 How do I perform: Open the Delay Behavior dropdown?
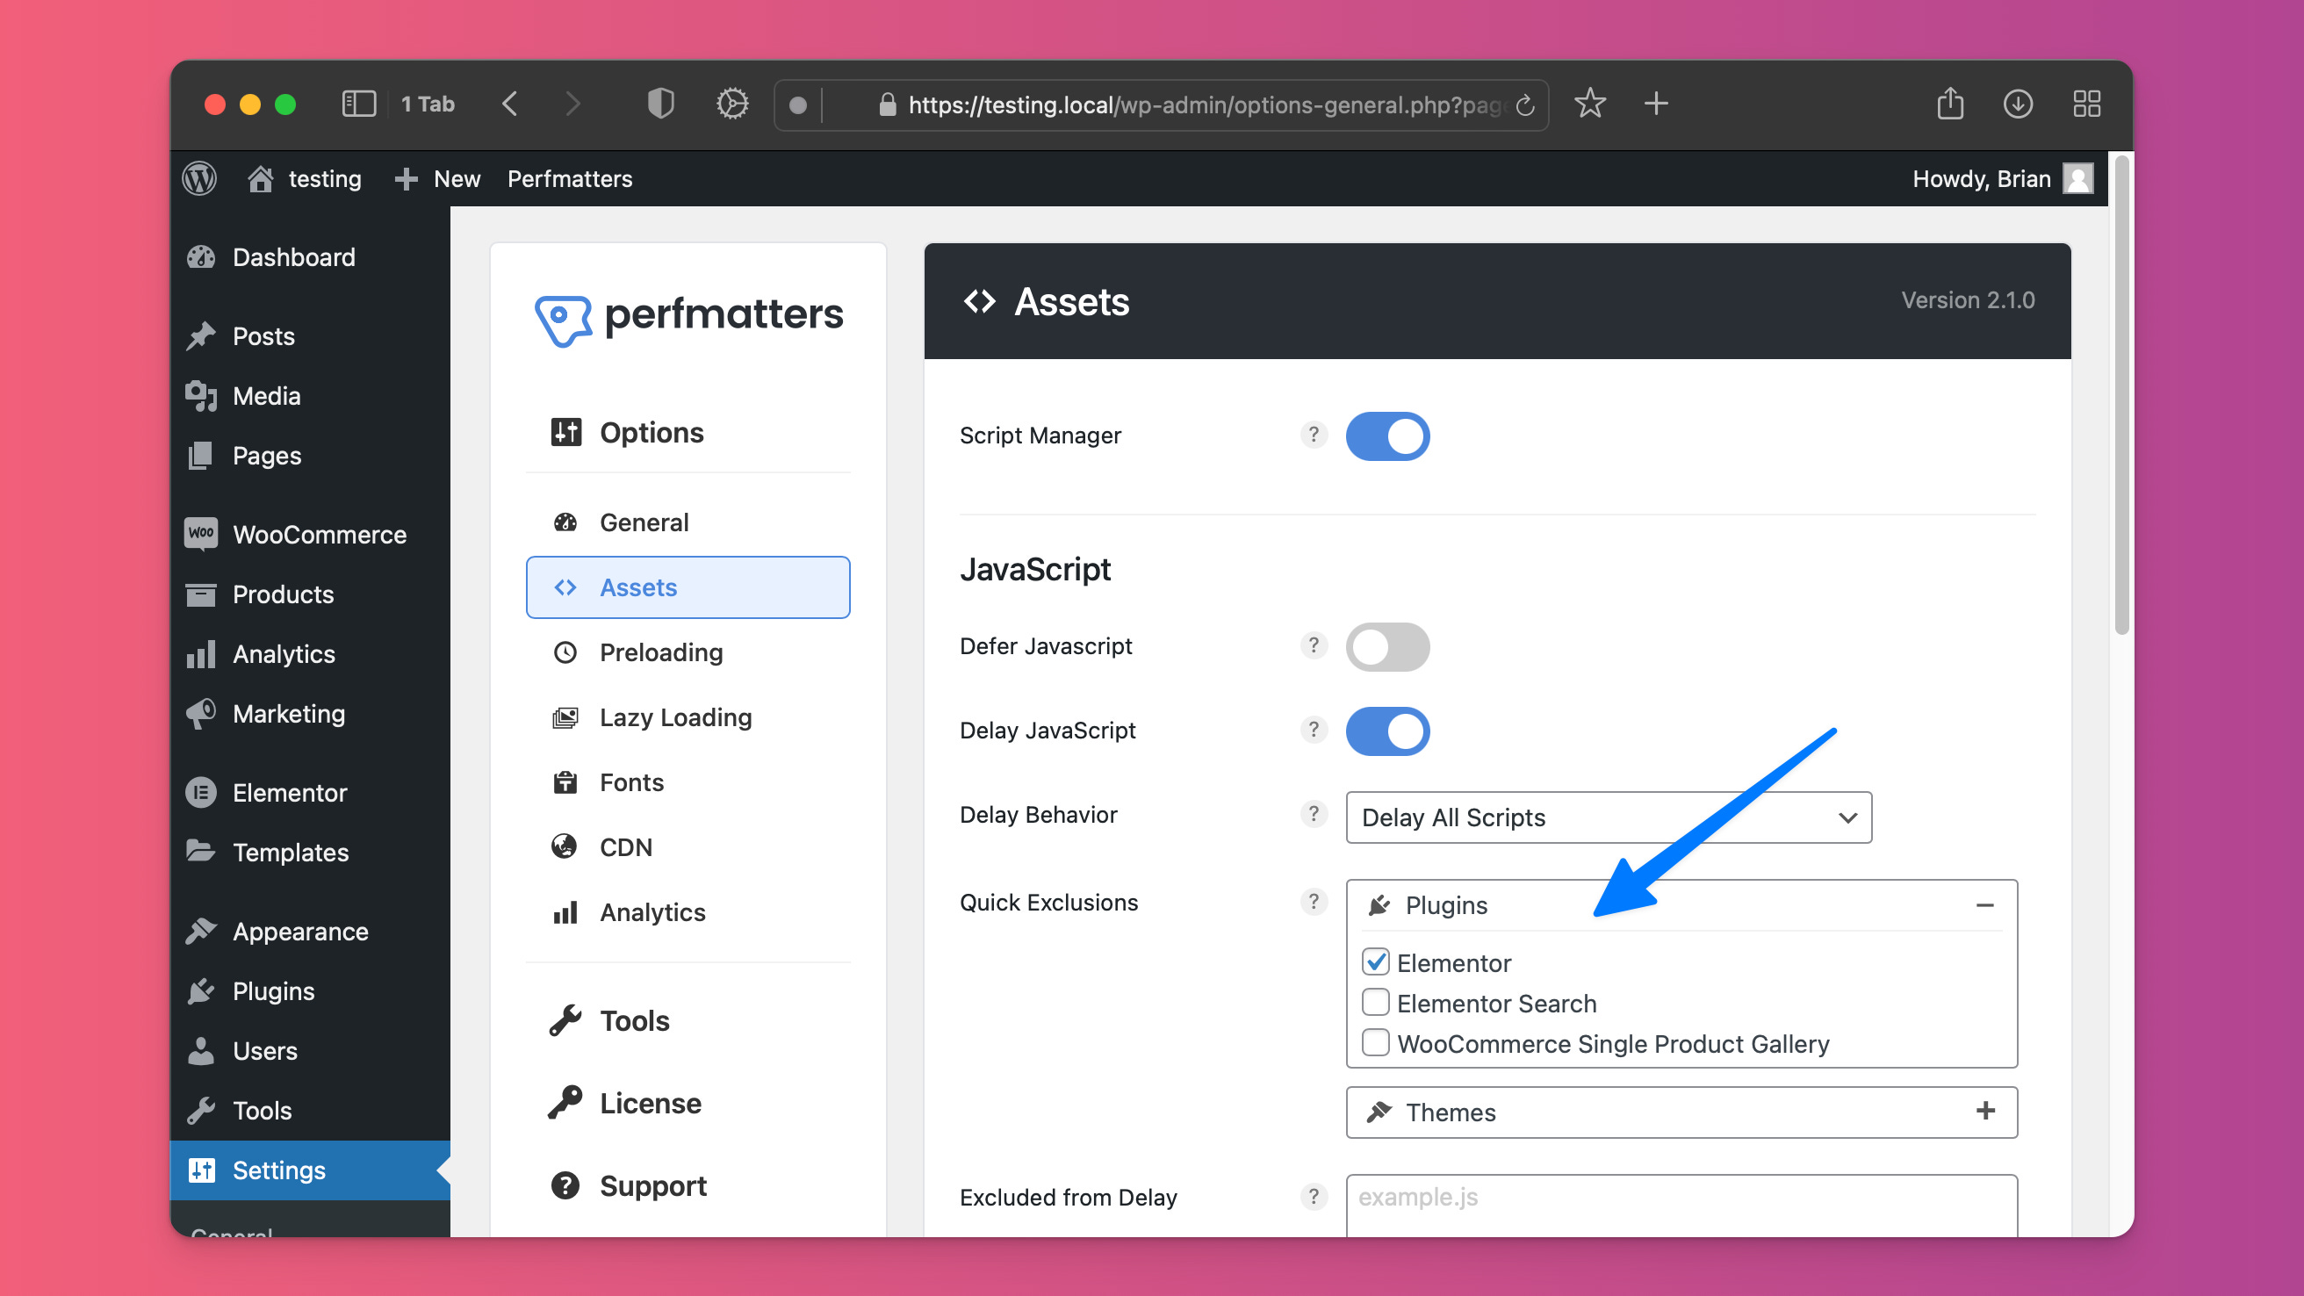pyautogui.click(x=1607, y=817)
